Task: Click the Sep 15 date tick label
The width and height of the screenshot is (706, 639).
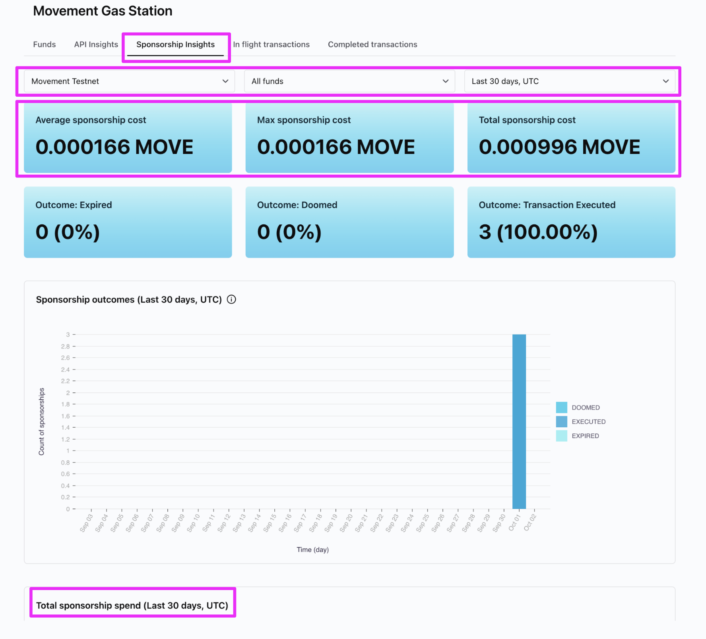Action: (270, 522)
